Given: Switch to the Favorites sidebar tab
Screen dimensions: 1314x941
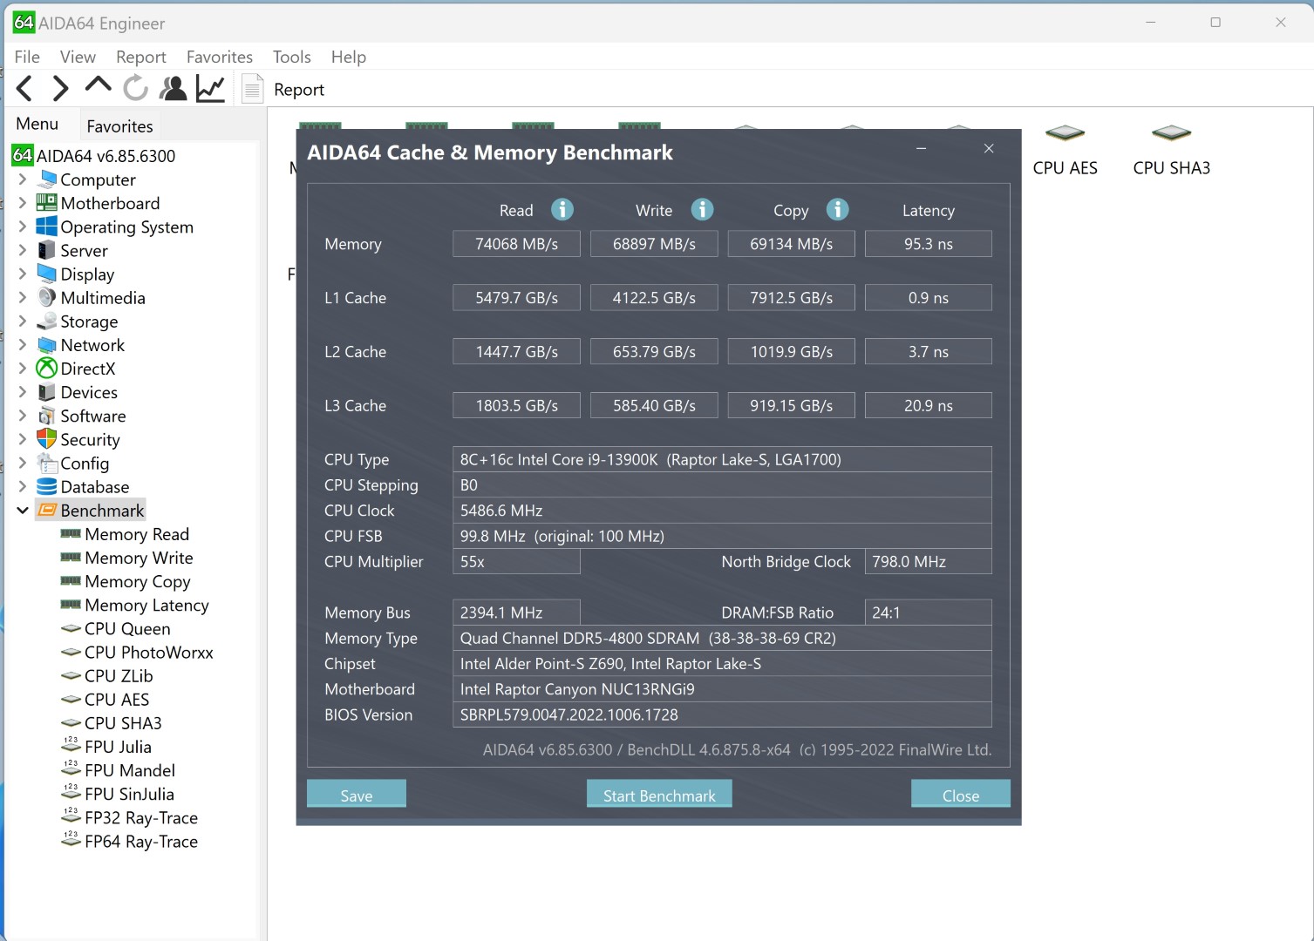Looking at the screenshot, I should 119,126.
